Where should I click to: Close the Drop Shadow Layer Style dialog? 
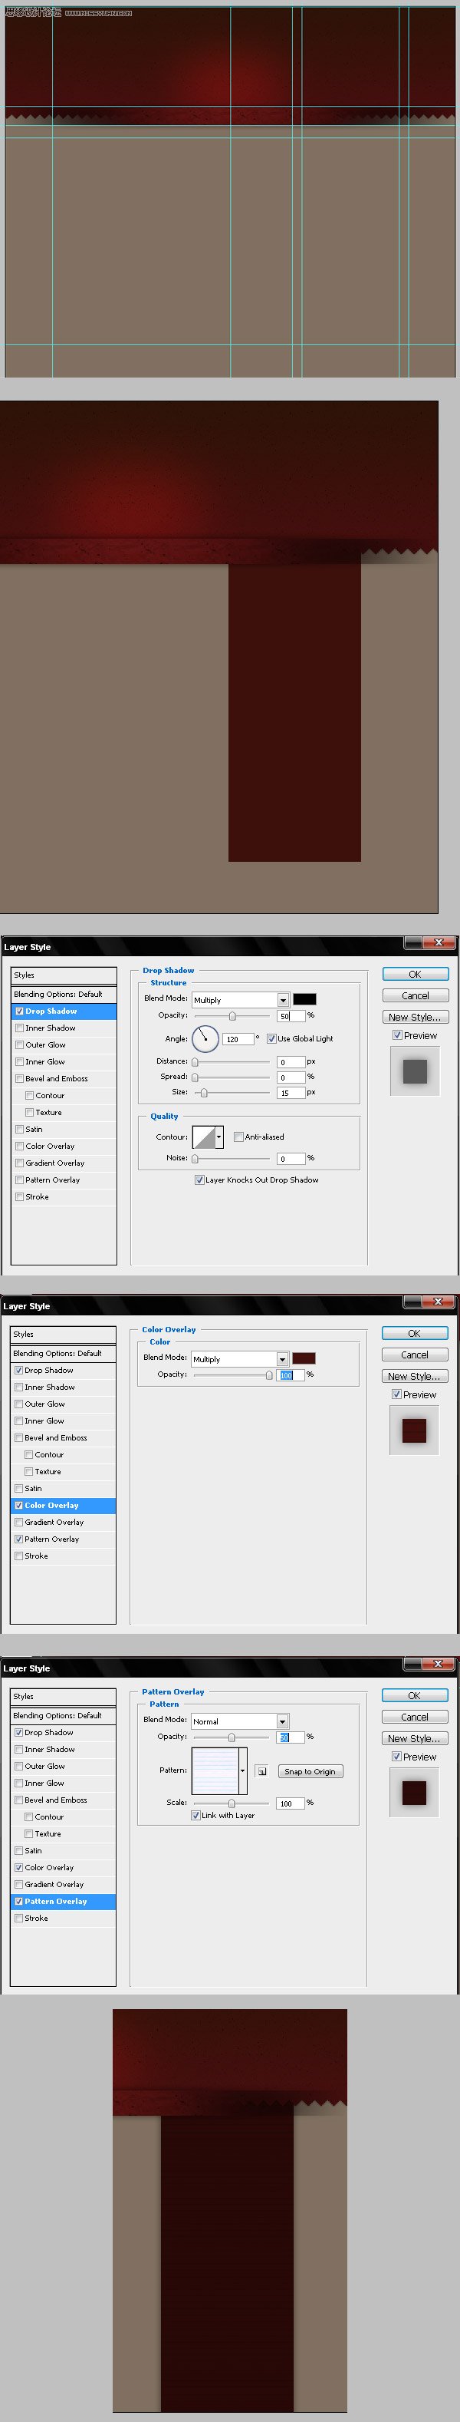[439, 942]
